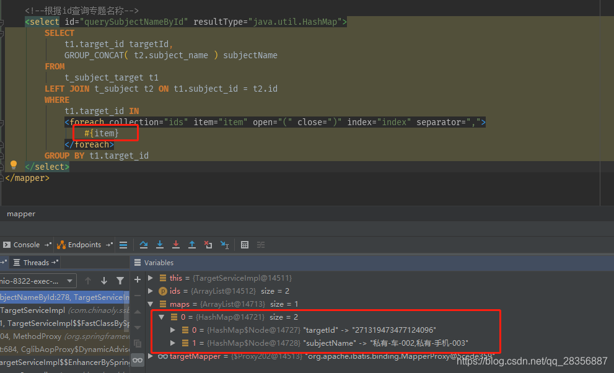Image resolution: width=614 pixels, height=373 pixels.
Task: Click the 'maps' variable name
Action: click(179, 304)
